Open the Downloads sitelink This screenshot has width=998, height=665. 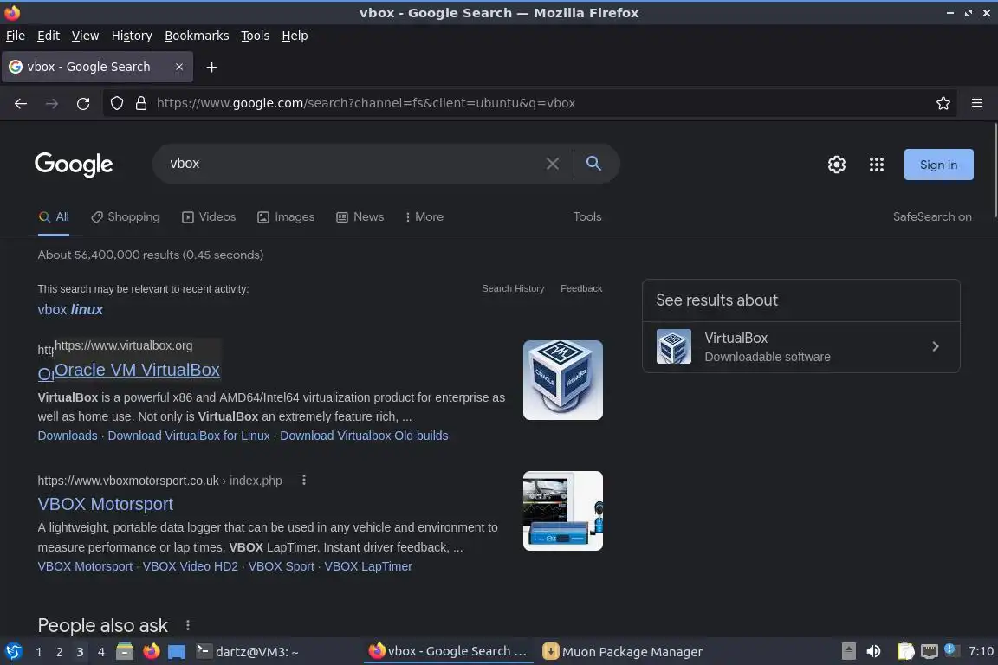68,436
